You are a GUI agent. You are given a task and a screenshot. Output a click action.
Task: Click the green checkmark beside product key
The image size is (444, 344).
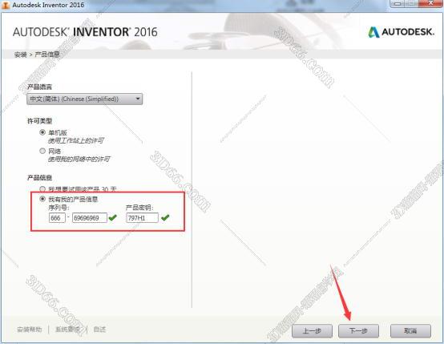(165, 217)
